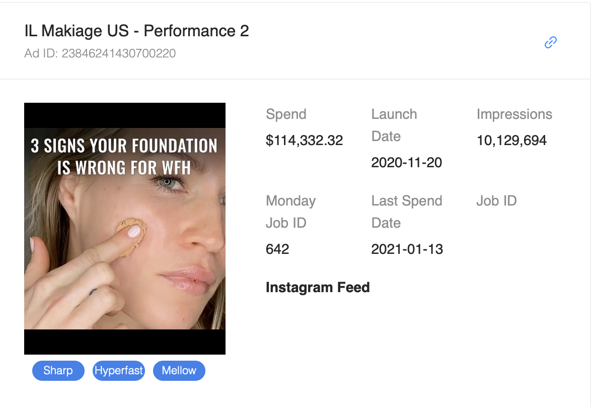Viewport: 592px width, 407px height.
Task: Click the empty Job ID label
Action: [496, 200]
